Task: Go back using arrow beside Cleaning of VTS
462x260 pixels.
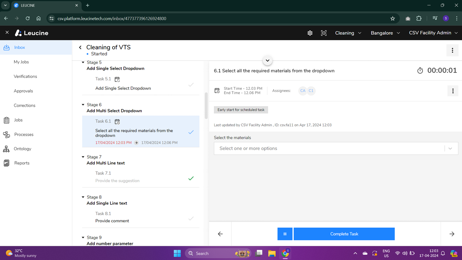Action: point(80,47)
